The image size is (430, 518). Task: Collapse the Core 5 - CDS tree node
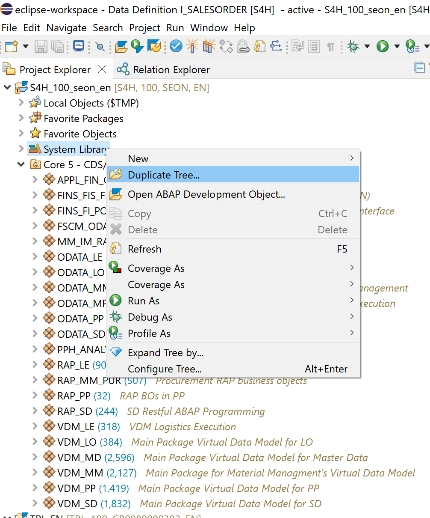pos(21,164)
